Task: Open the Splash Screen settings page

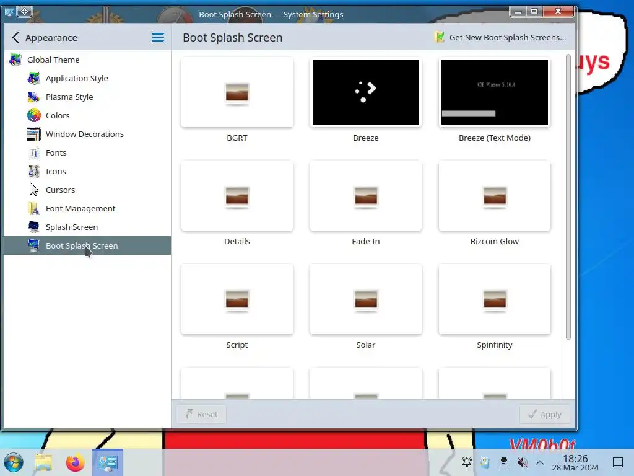Action: coord(72,227)
